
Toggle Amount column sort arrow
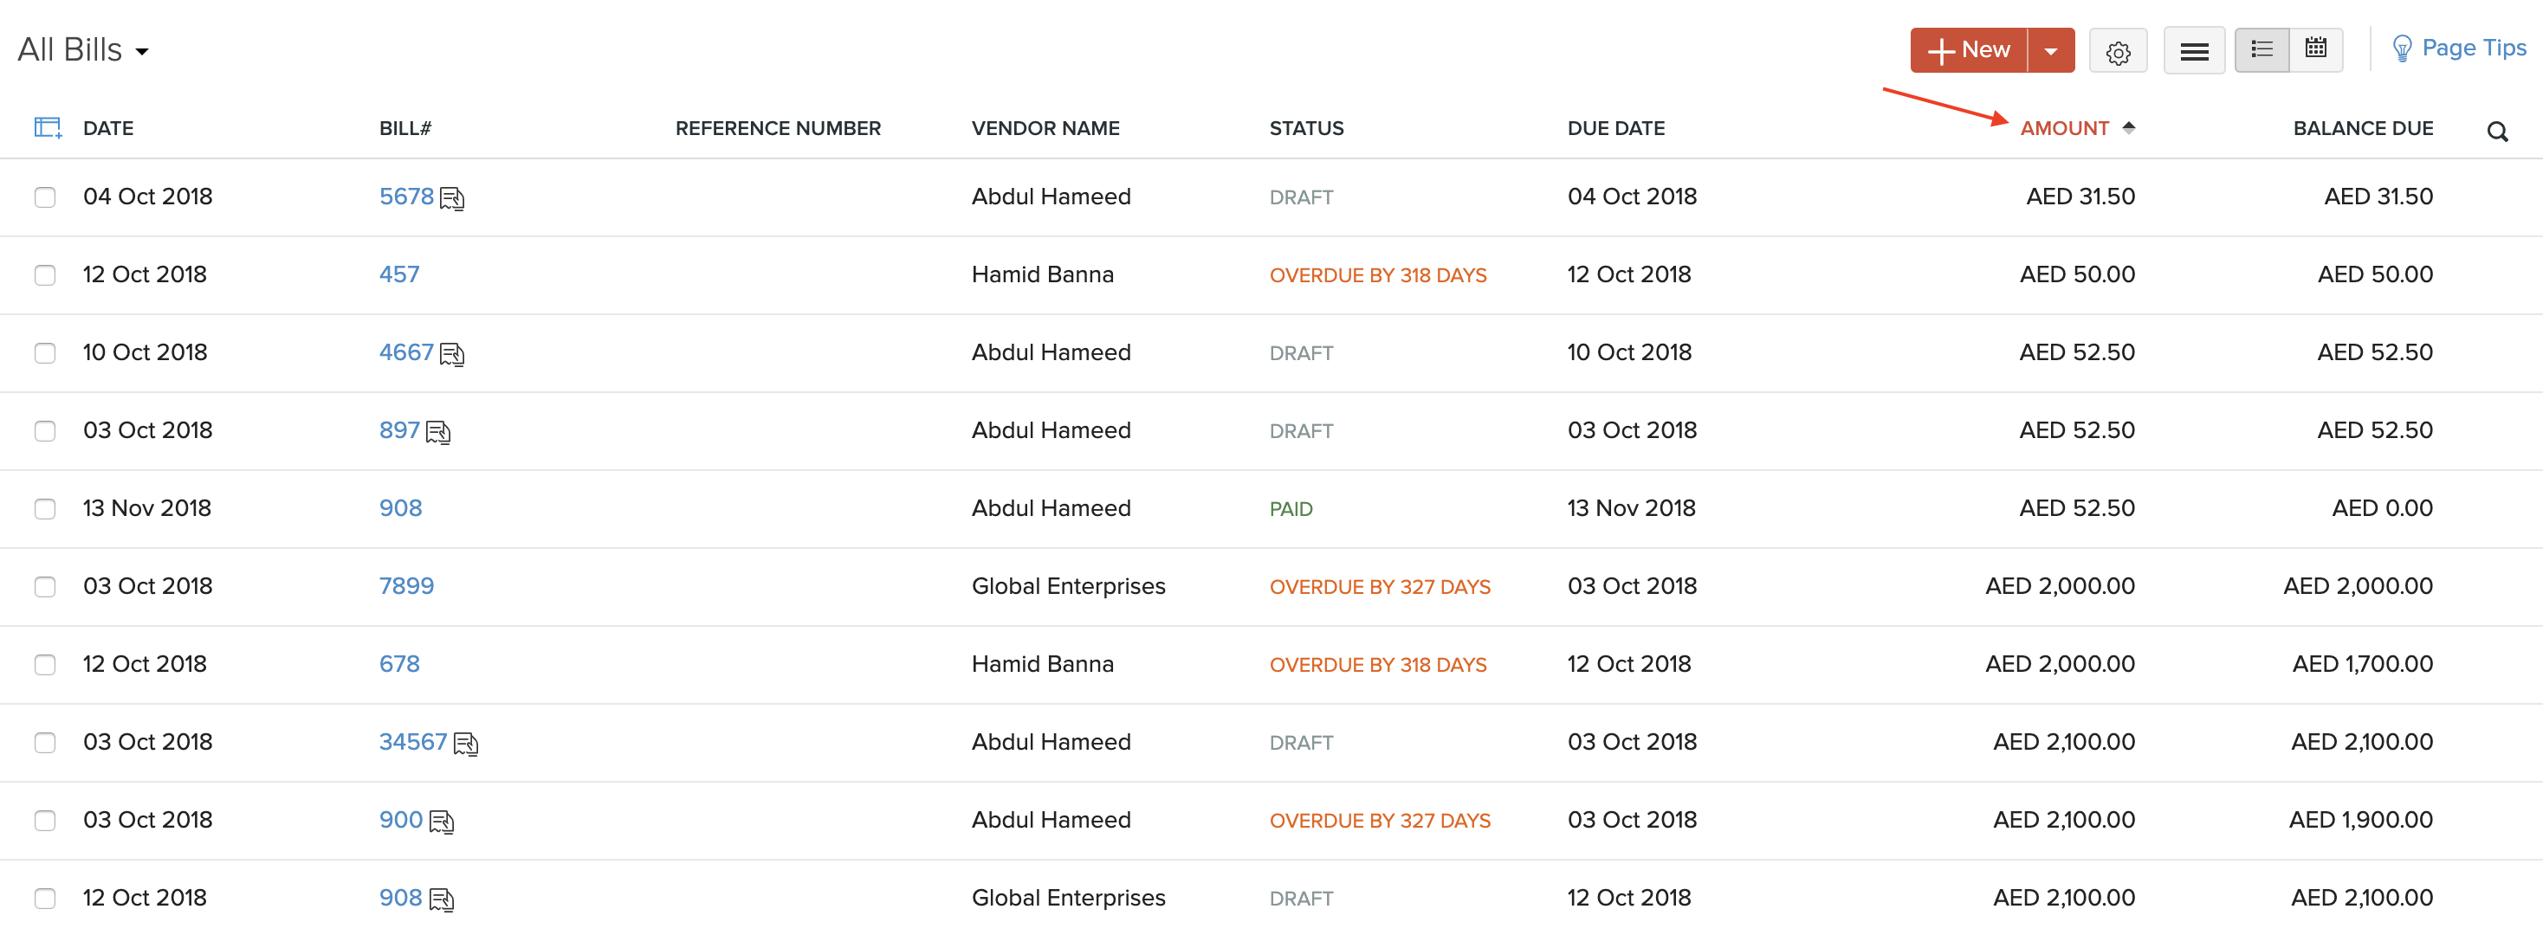(2128, 127)
